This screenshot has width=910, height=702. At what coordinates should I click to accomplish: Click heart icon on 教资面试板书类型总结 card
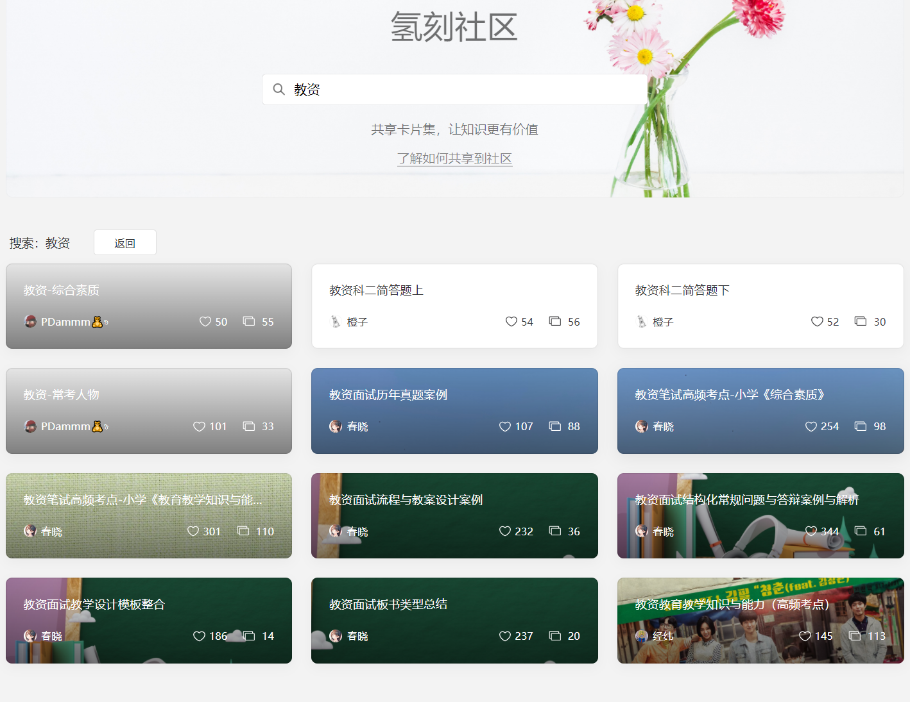pos(505,636)
